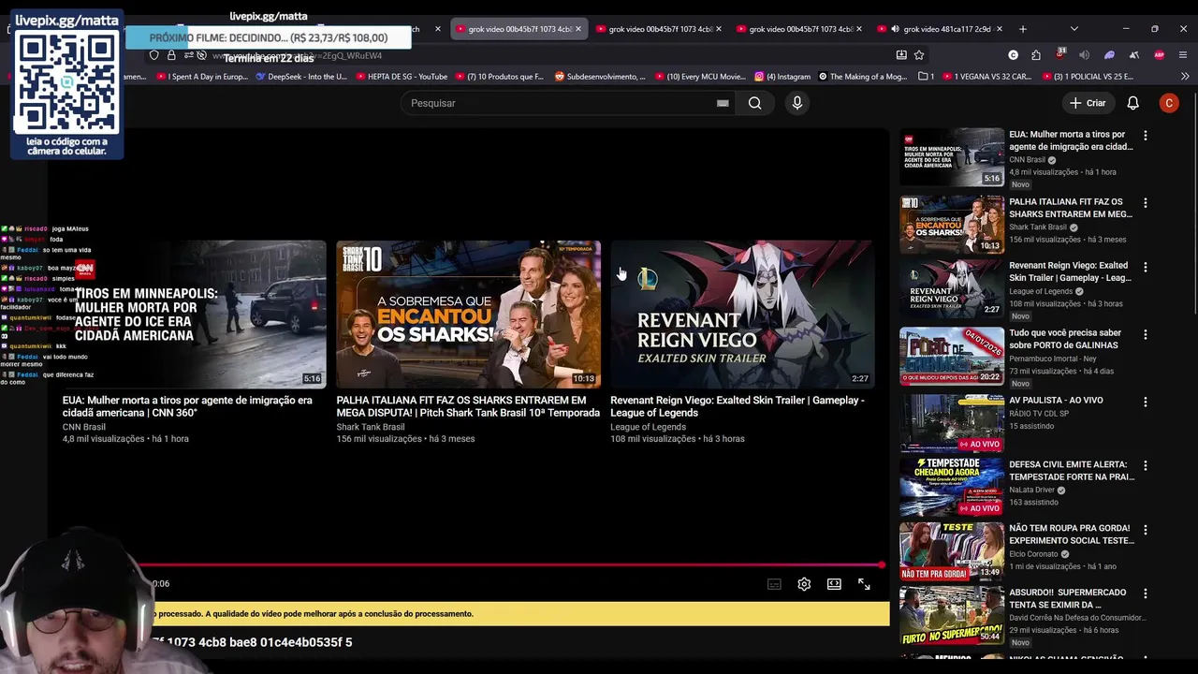Open the browser hamburger menu
1198x674 pixels.
tap(1183, 55)
